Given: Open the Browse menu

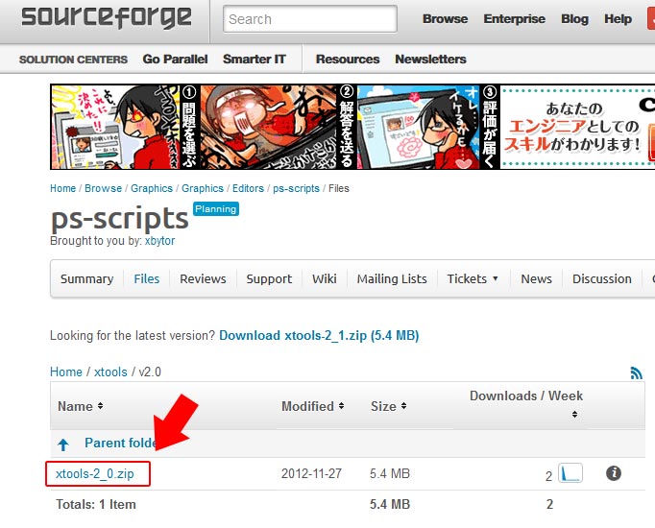Looking at the screenshot, I should click(x=445, y=19).
